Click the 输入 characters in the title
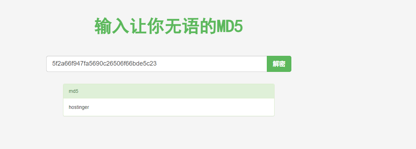This screenshot has height=149, width=416. pyautogui.click(x=112, y=26)
